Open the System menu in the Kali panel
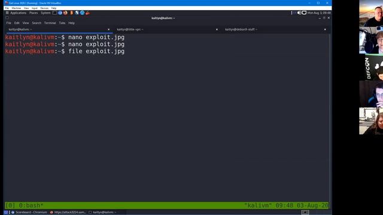This screenshot has width=383, height=215. (45, 13)
